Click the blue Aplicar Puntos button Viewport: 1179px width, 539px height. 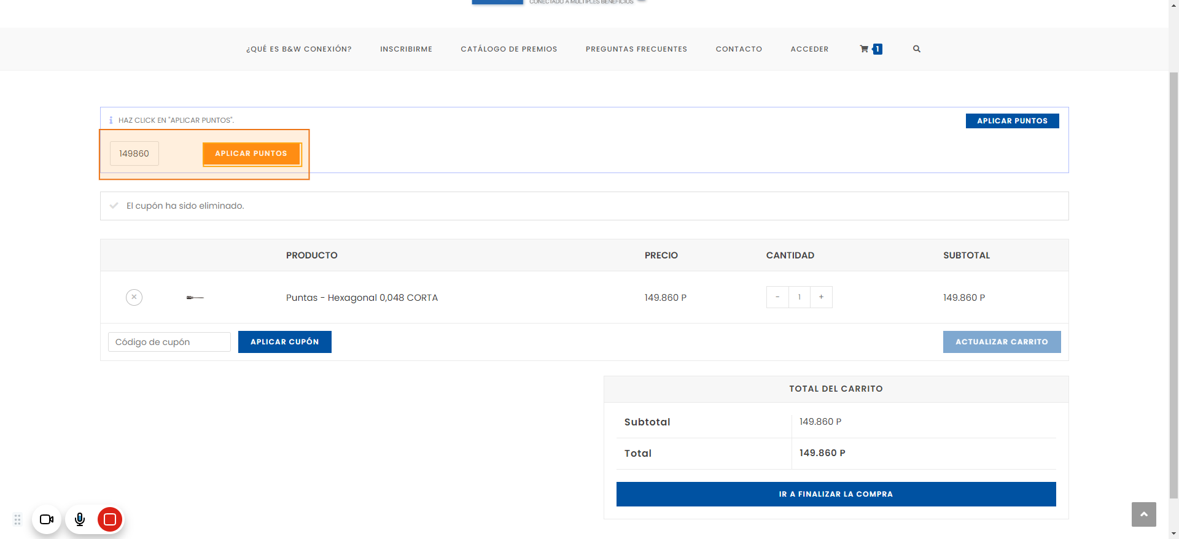coord(1012,121)
